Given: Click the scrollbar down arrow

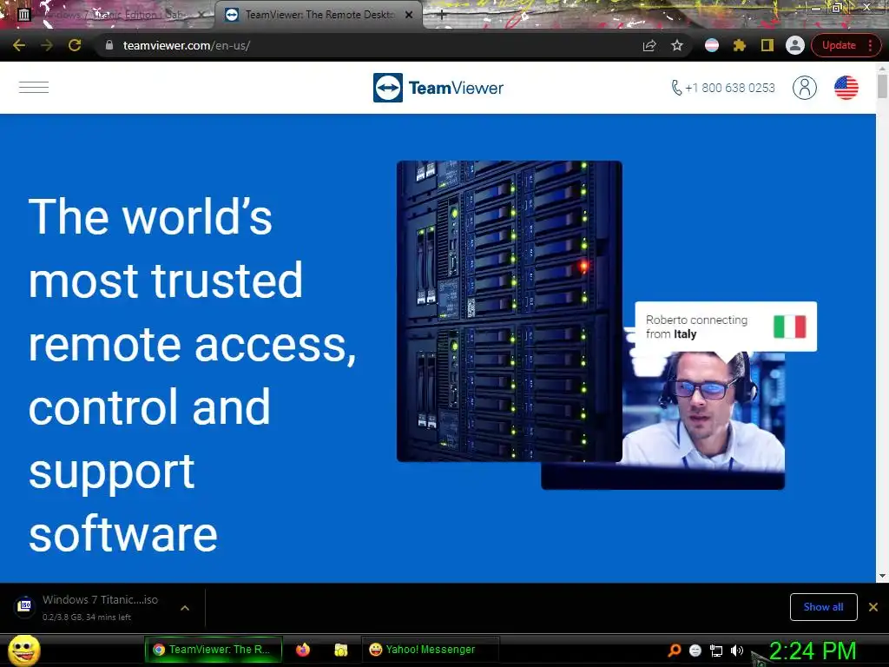Looking at the screenshot, I should tap(882, 577).
